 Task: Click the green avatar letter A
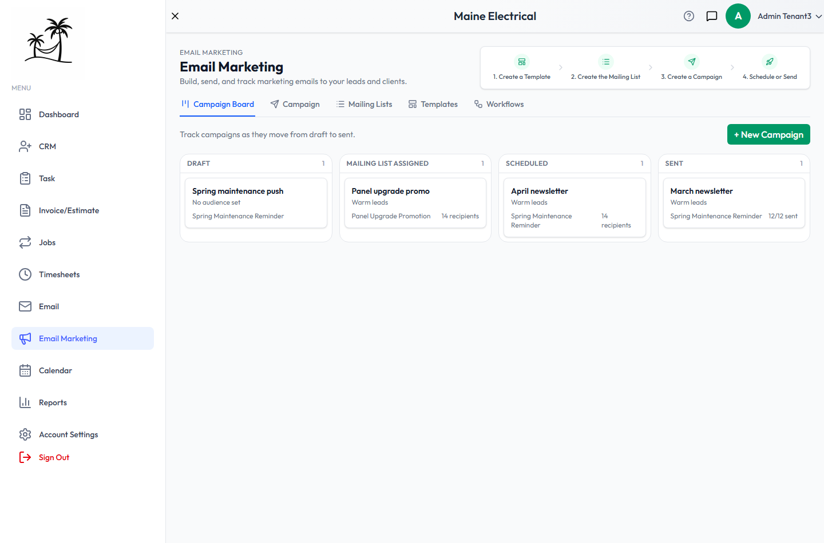pyautogui.click(x=738, y=16)
